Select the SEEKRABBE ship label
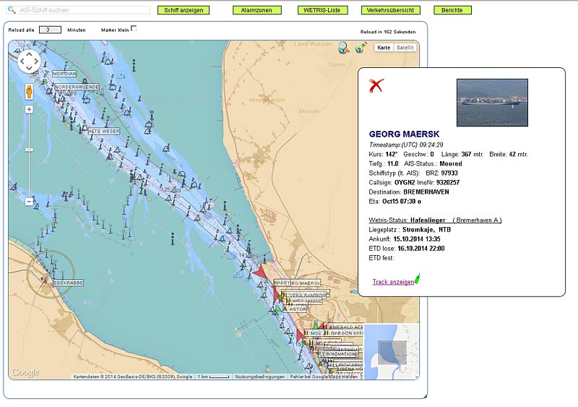Viewport: 578px width, 407px height. 68,283
